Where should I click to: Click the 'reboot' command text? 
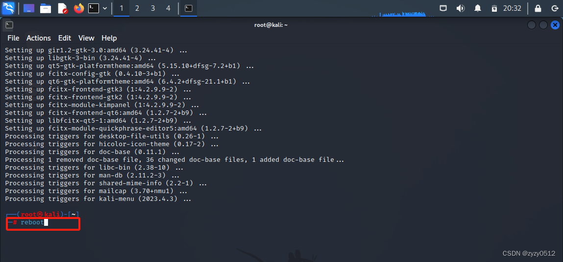pos(32,222)
